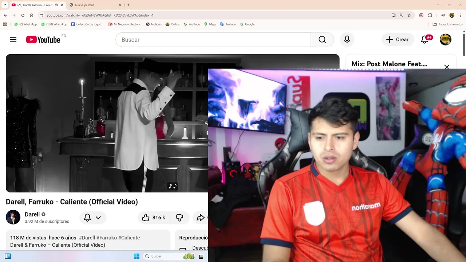Open the Radios bookmark
Viewport: 466px width, 262px height.
click(x=173, y=24)
